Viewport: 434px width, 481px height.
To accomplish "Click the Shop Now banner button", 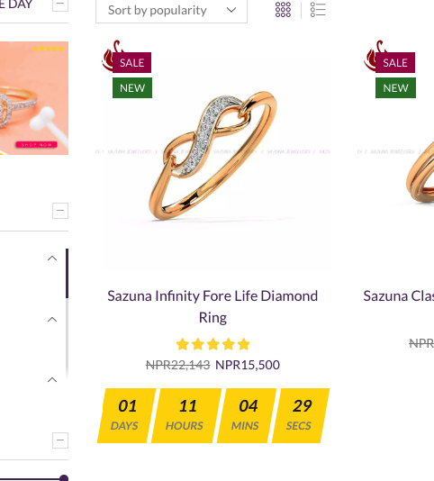I will tap(37, 144).
